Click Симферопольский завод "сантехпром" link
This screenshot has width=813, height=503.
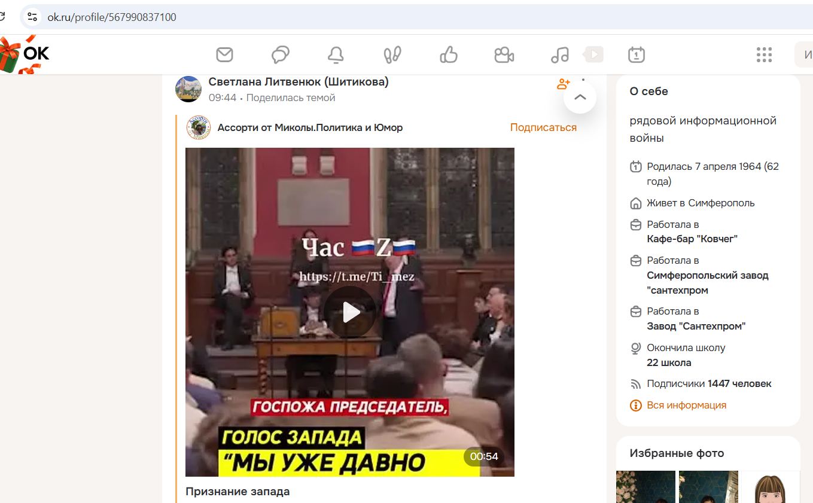pyautogui.click(x=708, y=283)
